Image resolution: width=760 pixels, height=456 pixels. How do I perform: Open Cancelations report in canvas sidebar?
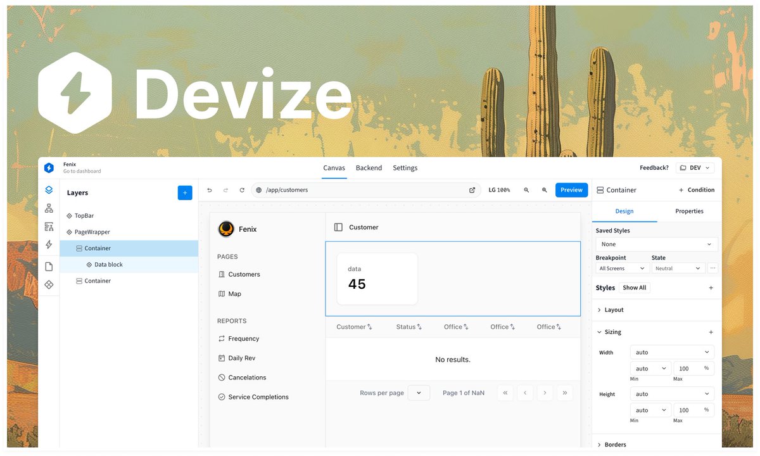tap(242, 377)
